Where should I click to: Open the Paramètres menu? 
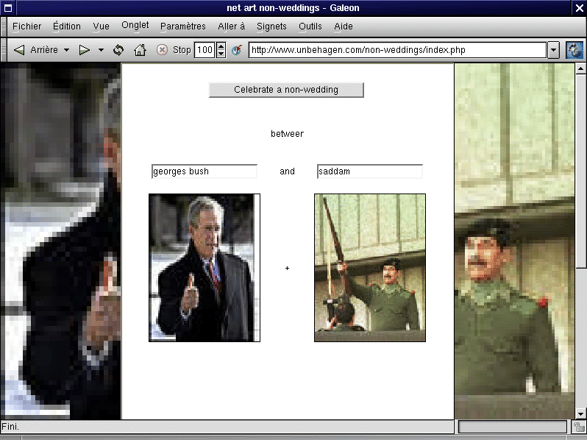pyautogui.click(x=183, y=26)
